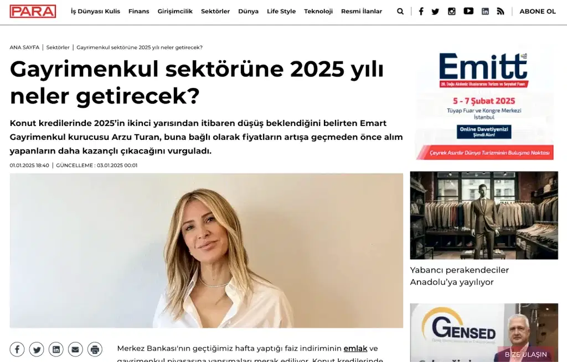
Task: Open the LinkedIn icon in header
Action: (485, 12)
